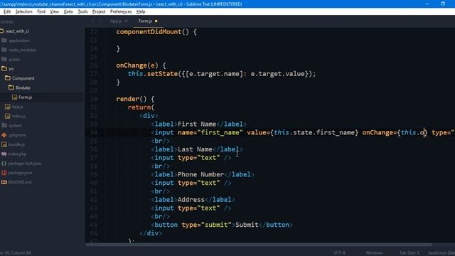Switch to the App.js tab
Viewport: 455px width, 256px height.
tap(116, 21)
